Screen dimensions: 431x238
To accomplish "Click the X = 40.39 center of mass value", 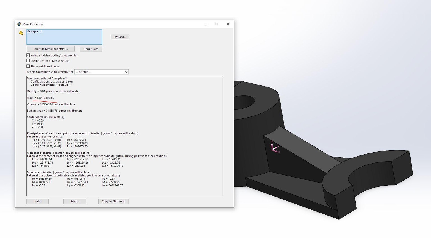I will [x=38, y=120].
